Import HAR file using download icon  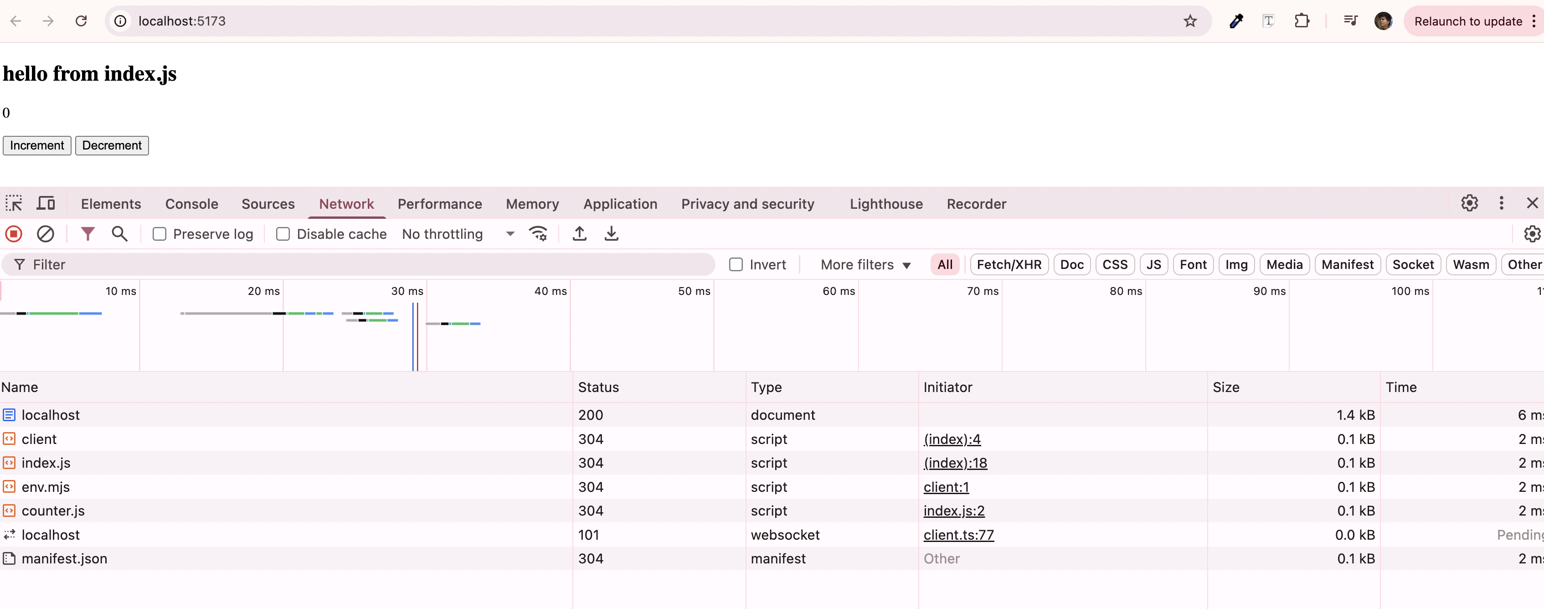[611, 234]
